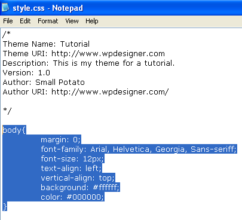The width and height of the screenshot is (242, 220).
Task: Place cursor at Version: 1.0 line
Action: pos(26,73)
